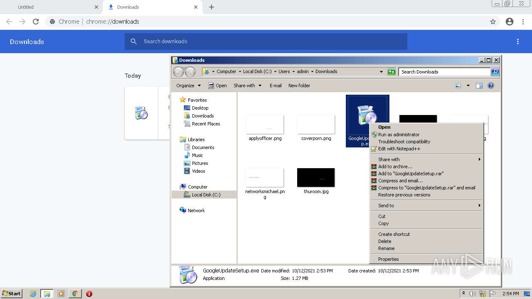The height and width of the screenshot is (299, 532).
Task: Select Computer in navigation pane
Action: point(197,187)
